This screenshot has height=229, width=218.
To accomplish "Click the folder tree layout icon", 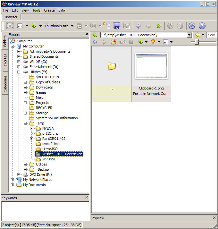I will (x=107, y=26).
